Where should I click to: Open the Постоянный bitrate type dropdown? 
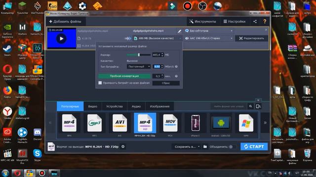click(139, 66)
